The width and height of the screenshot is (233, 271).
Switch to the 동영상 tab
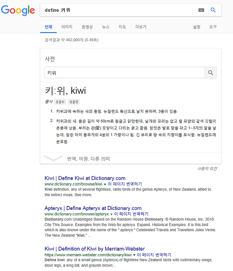87,27
